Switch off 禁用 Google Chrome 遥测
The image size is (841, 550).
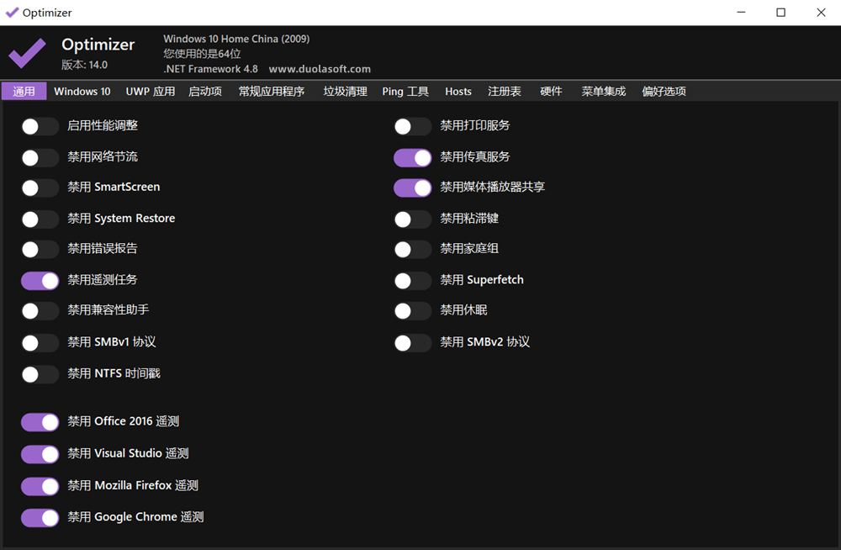40,518
